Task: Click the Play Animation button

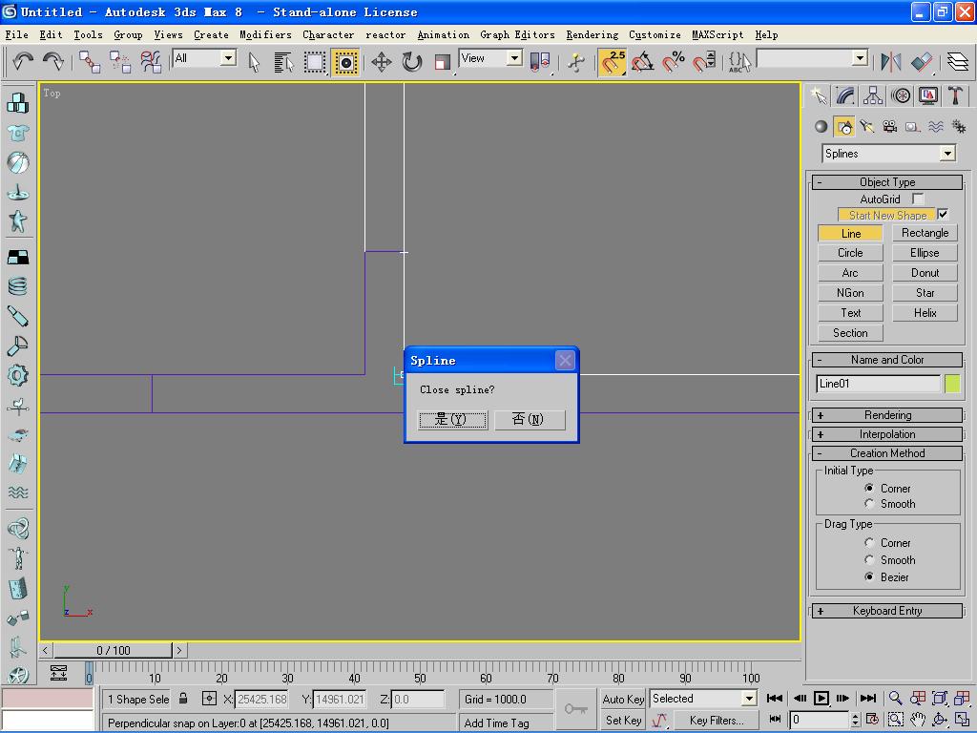Action: click(821, 699)
